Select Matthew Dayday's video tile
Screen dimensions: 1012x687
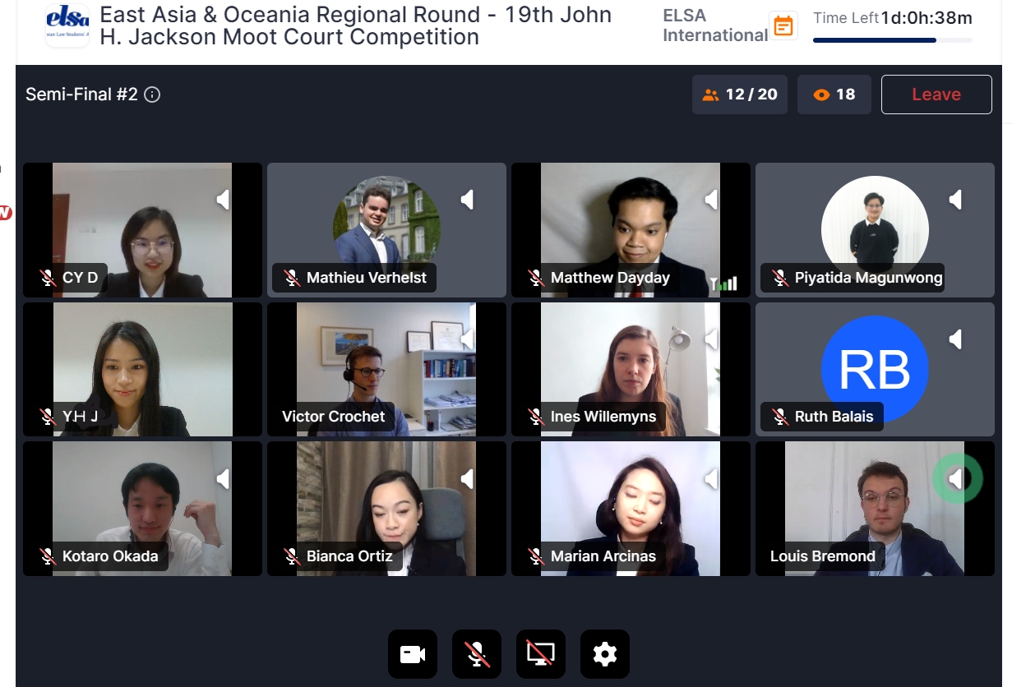coord(631,229)
